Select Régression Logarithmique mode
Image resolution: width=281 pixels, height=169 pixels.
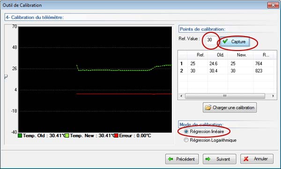(186, 140)
